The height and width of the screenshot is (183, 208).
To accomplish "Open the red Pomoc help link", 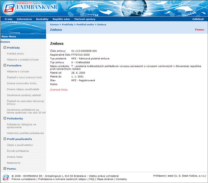I will coord(200,30).
